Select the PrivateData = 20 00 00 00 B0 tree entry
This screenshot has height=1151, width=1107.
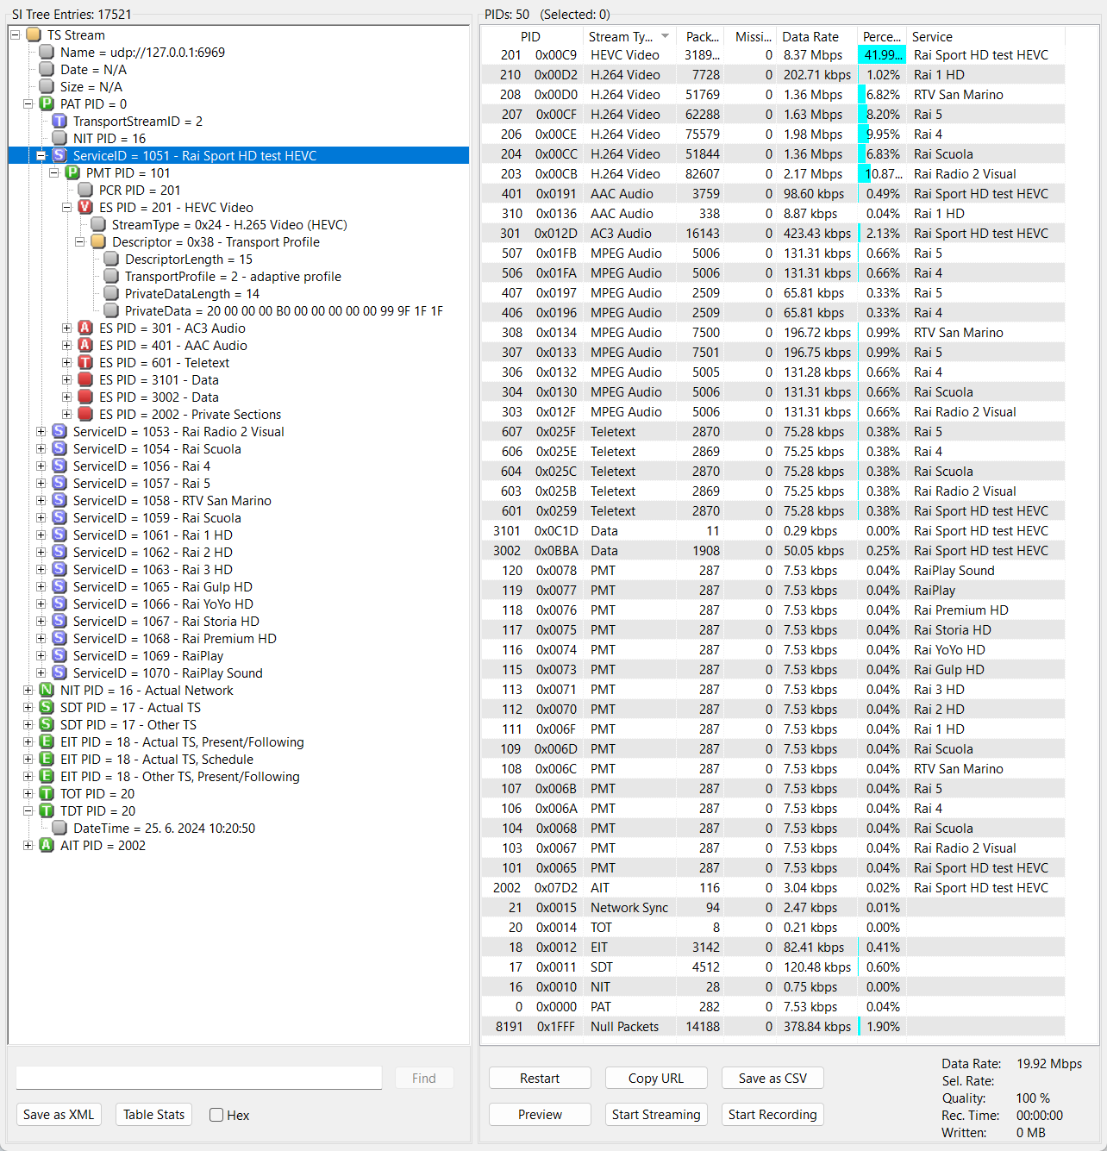click(x=284, y=311)
